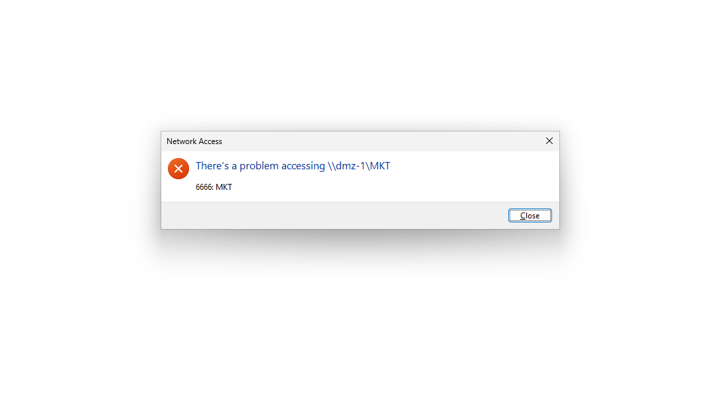The height and width of the screenshot is (395, 706).
Task: Click the word "Network" in title bar
Action: [x=181, y=141]
